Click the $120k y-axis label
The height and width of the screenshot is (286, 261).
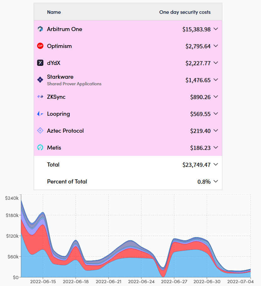click(13, 236)
